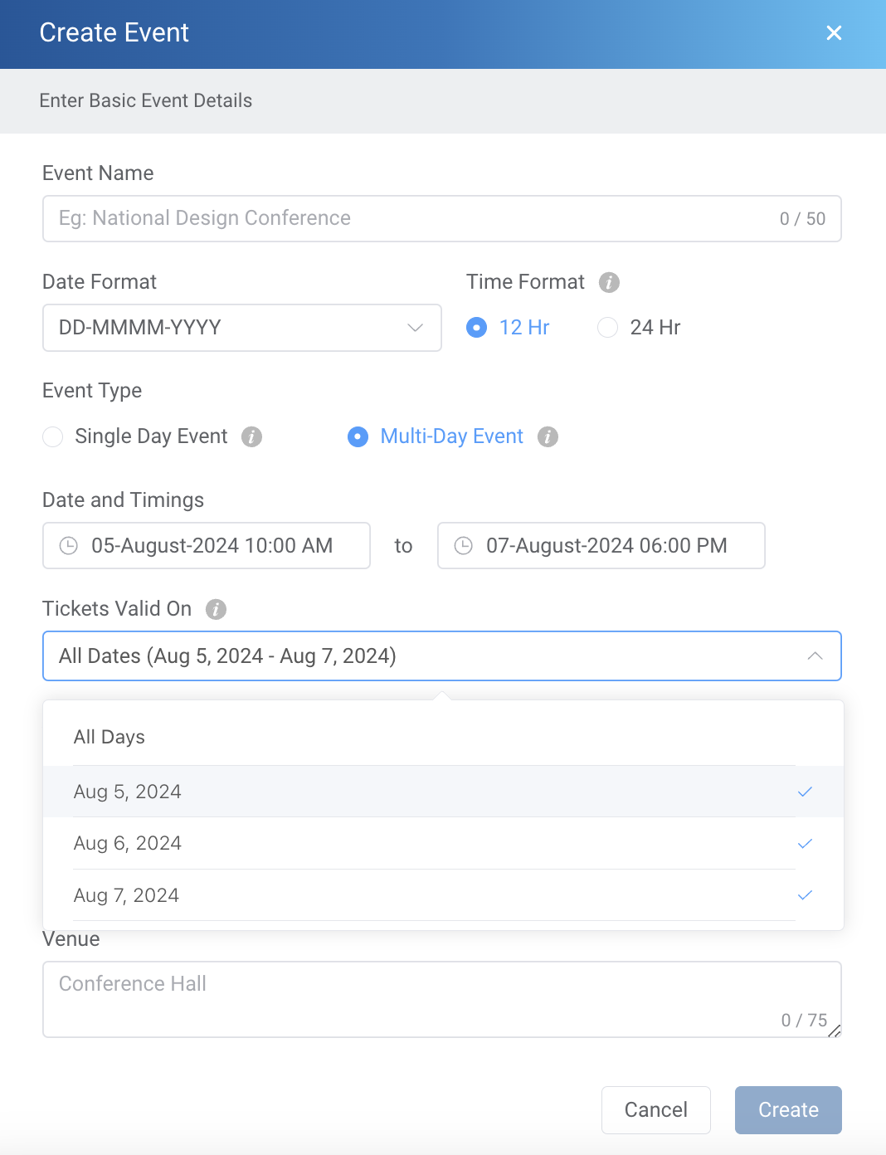Select the 24 Hr time format
This screenshot has width=886, height=1155.
click(x=607, y=328)
